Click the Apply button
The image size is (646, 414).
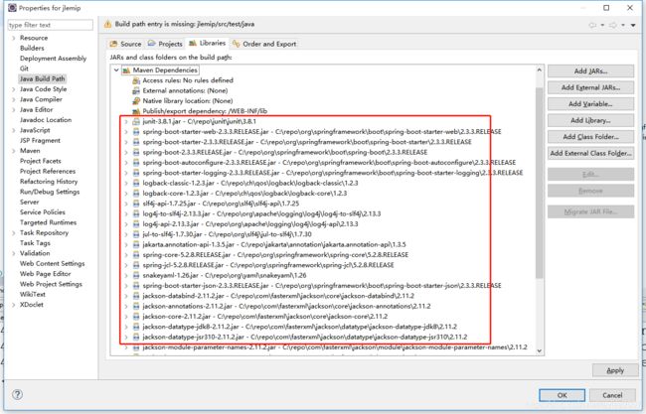pos(614,370)
